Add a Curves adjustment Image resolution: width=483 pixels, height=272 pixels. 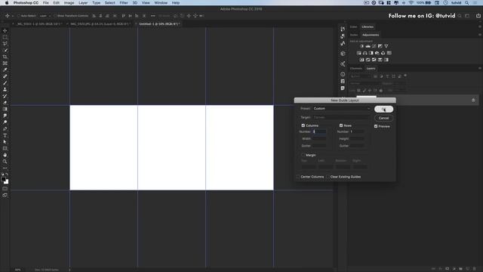click(x=374, y=46)
